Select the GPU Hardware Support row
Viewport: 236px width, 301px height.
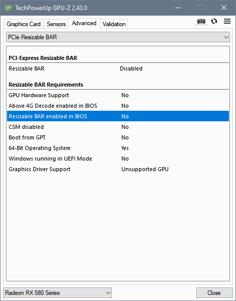(118, 95)
